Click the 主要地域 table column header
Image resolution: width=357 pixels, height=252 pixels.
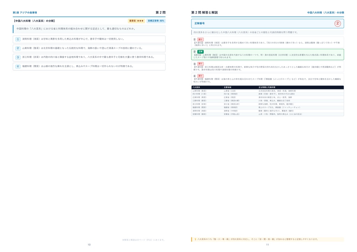pyautogui.click(x=227, y=87)
